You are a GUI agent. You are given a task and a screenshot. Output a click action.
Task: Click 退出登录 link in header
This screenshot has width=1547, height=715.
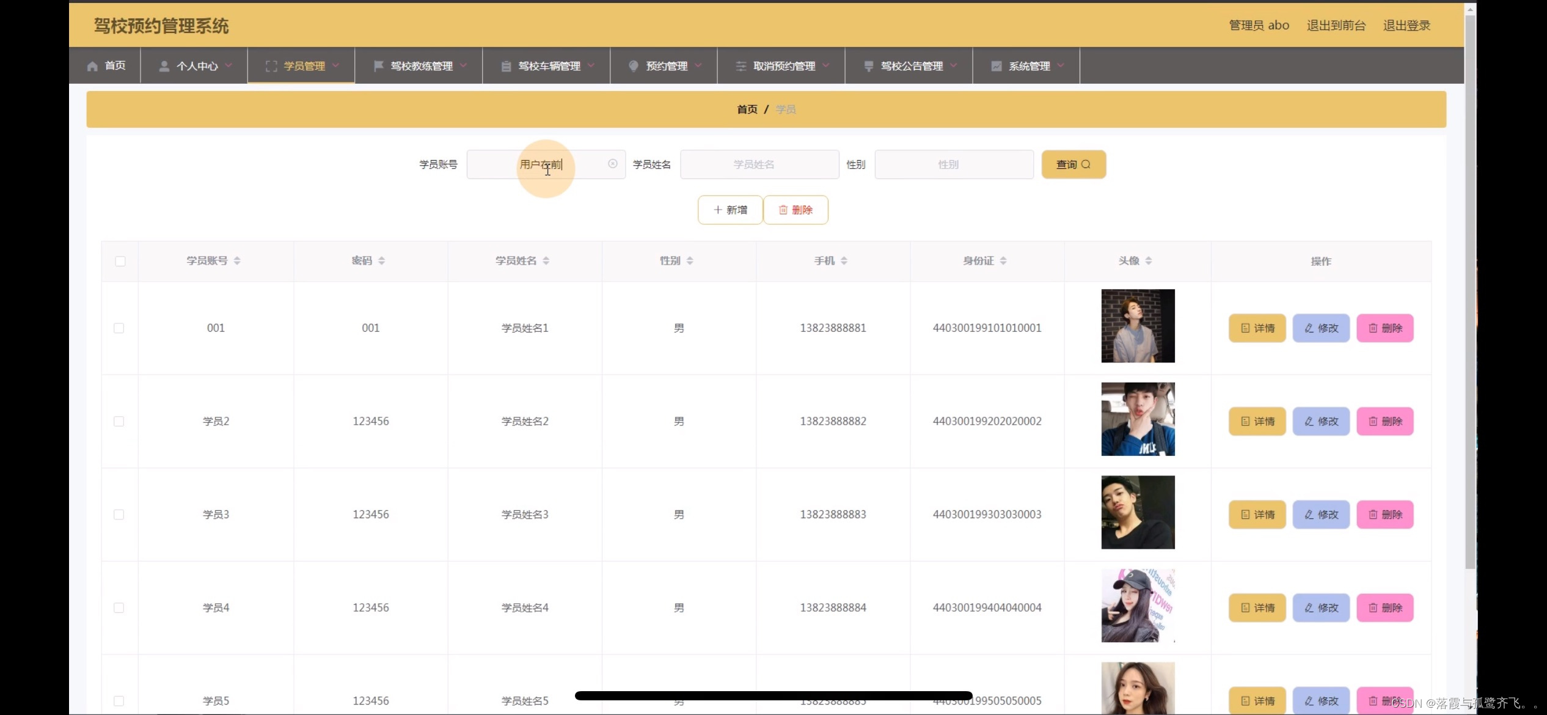click(1406, 25)
